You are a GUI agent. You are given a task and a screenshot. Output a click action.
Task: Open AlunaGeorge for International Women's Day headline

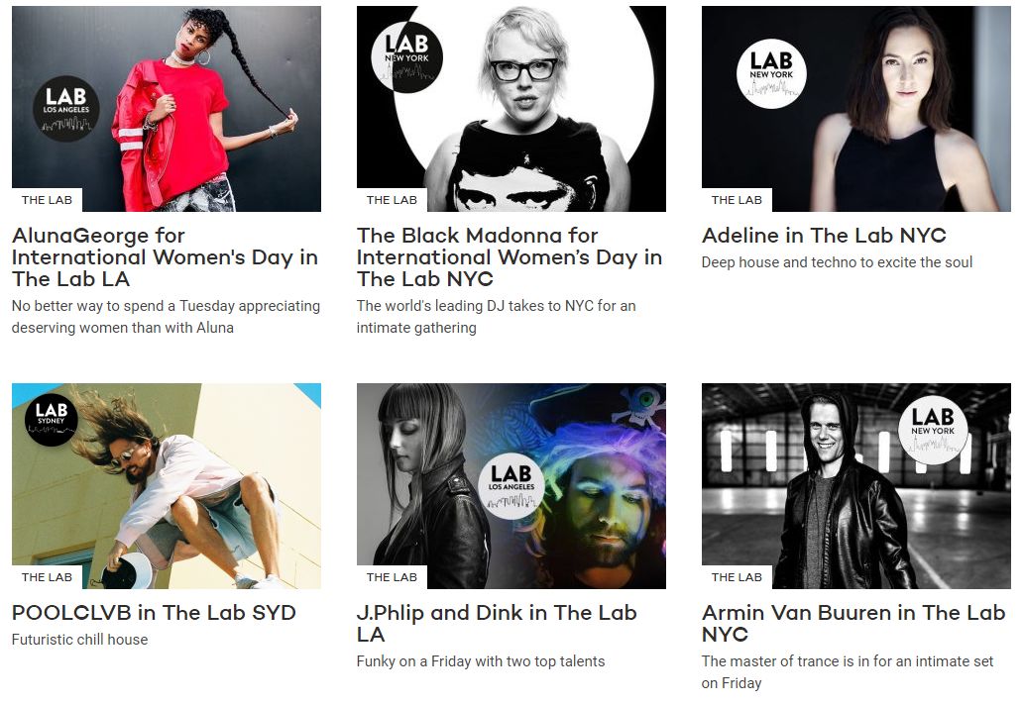point(166,256)
